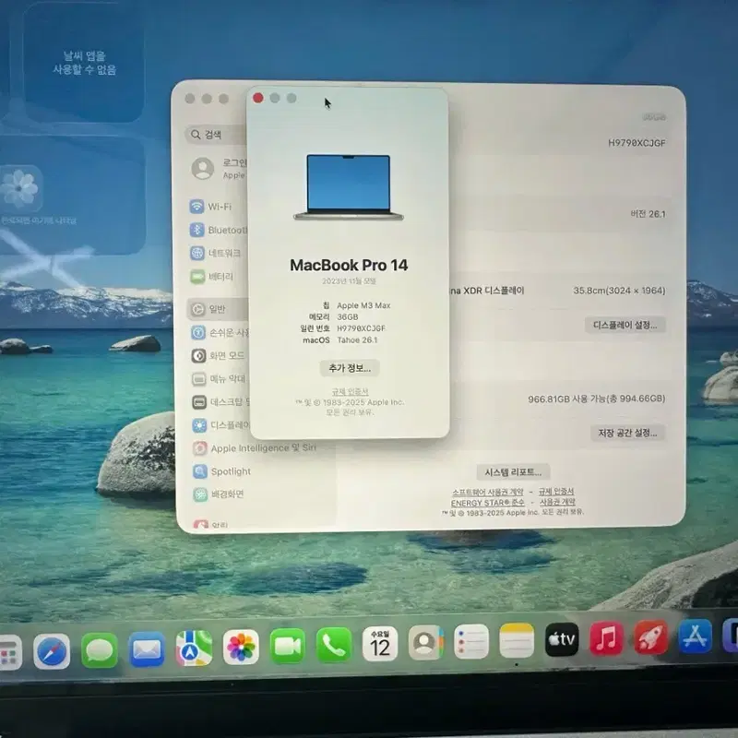Click 버전 26.1 text in Settings

(648, 214)
